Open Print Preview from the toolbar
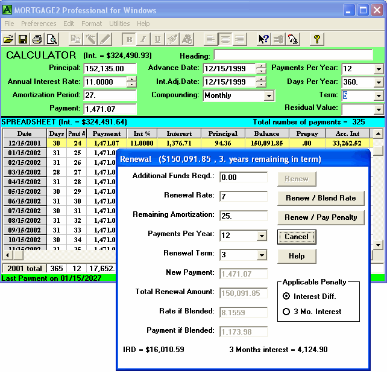 tap(52, 39)
